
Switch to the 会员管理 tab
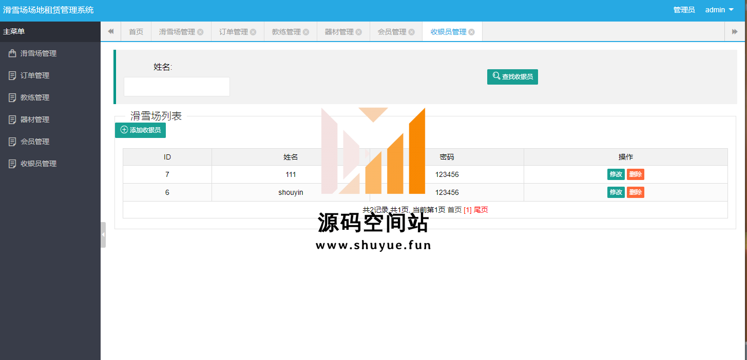coord(392,32)
